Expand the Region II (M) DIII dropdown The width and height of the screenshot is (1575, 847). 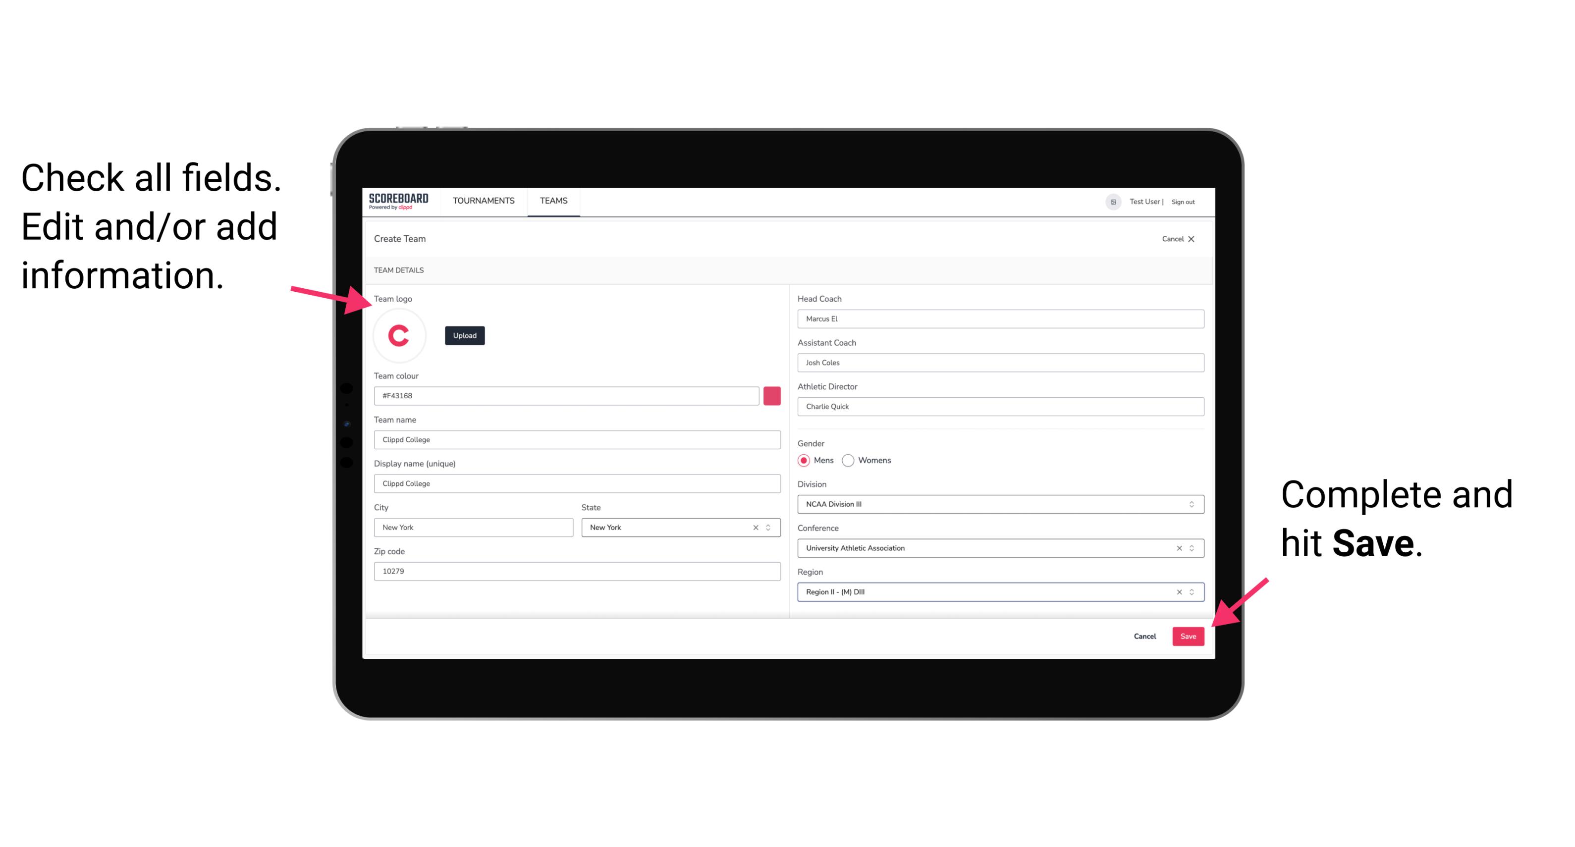(x=1193, y=592)
